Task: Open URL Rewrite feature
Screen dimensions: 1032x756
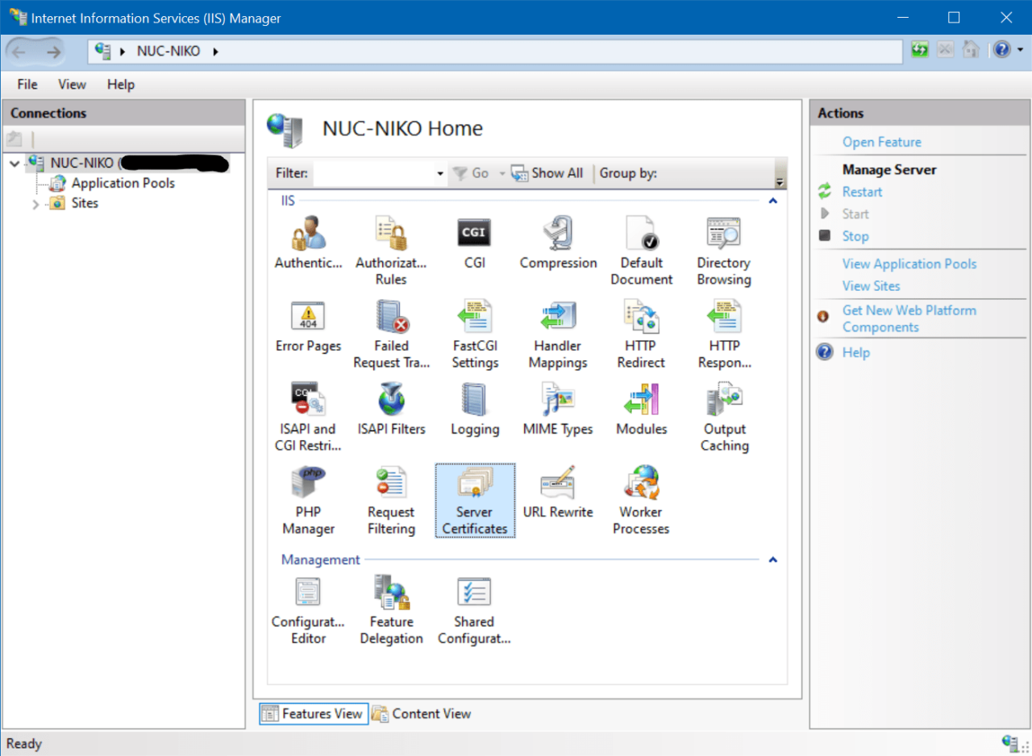Action: (x=558, y=492)
